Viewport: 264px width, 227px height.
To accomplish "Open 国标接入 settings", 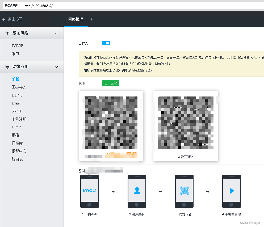I will coord(19,87).
